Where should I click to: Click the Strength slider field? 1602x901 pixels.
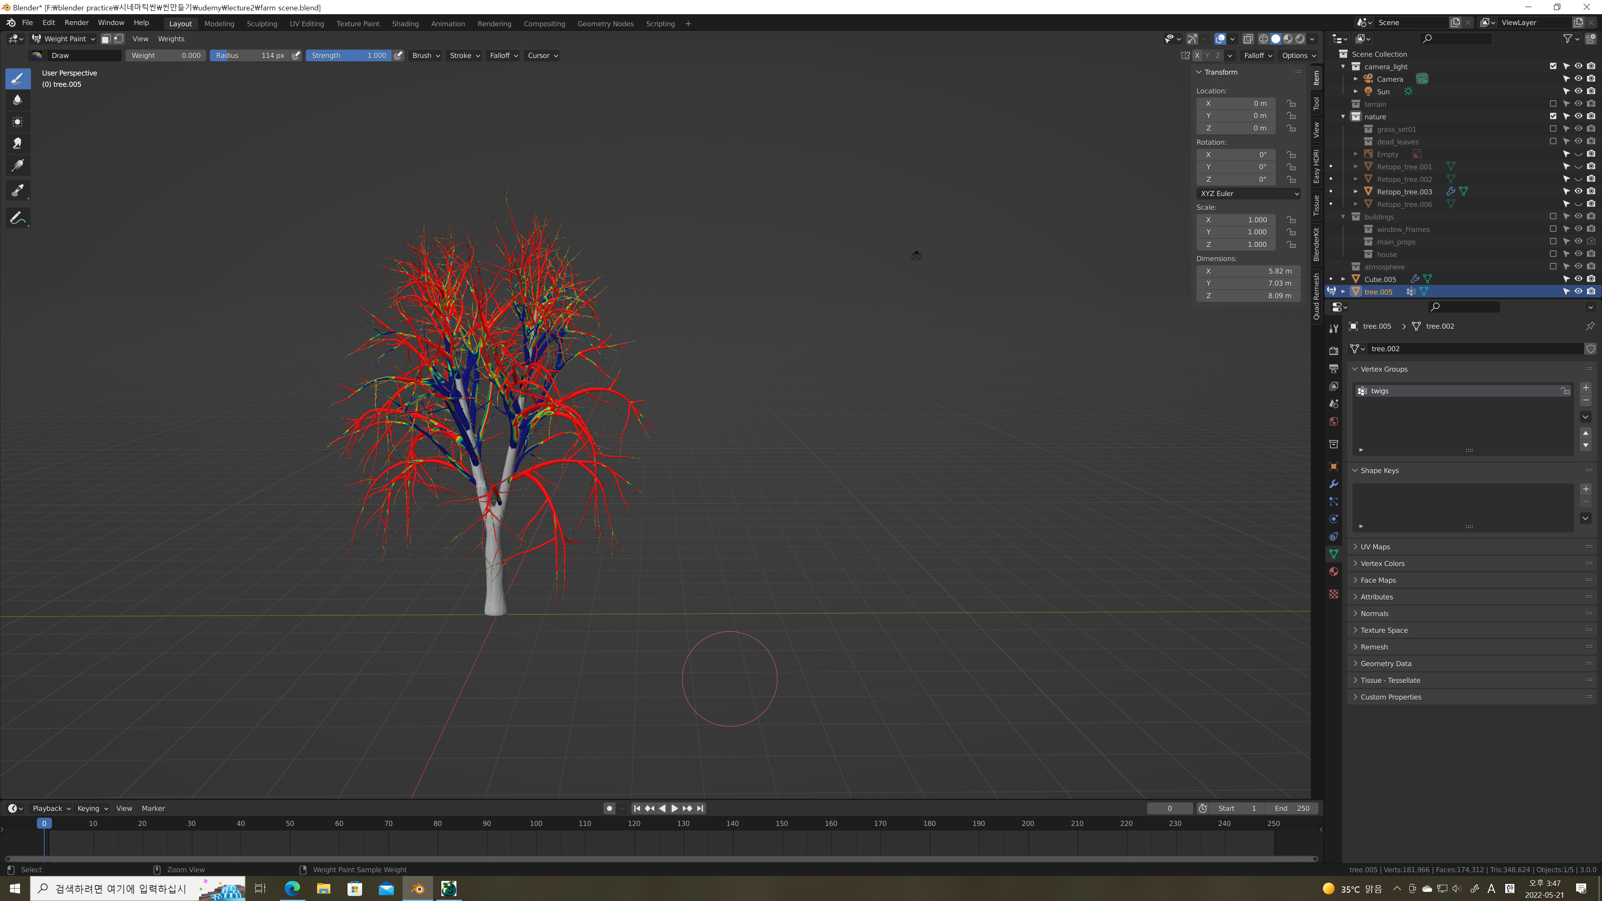point(348,55)
